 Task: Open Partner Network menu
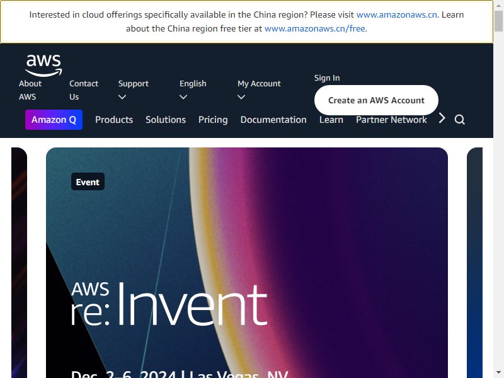click(x=391, y=120)
